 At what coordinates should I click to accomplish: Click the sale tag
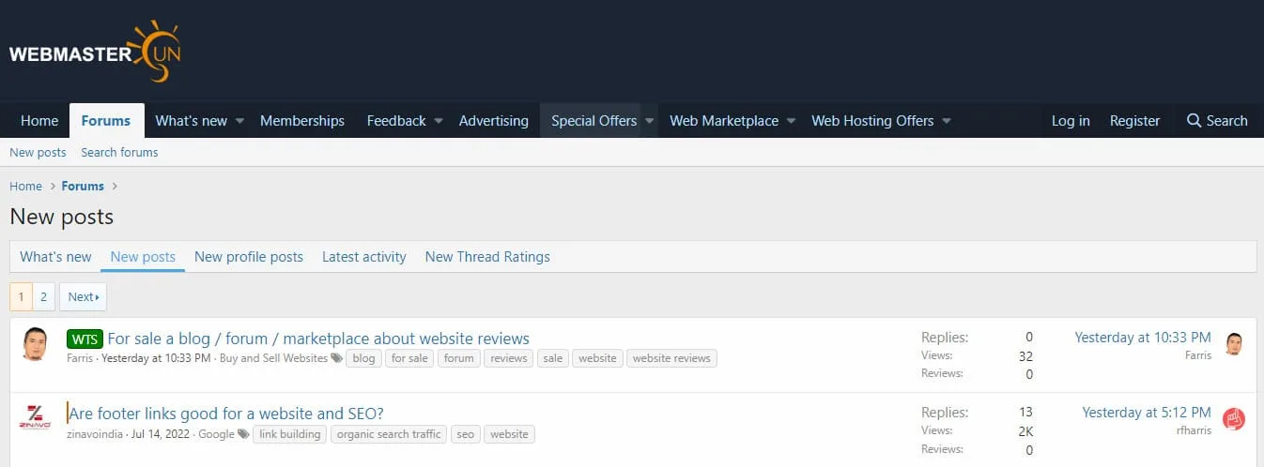pos(553,358)
